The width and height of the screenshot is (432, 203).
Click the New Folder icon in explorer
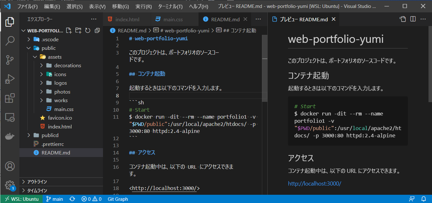coord(78,30)
